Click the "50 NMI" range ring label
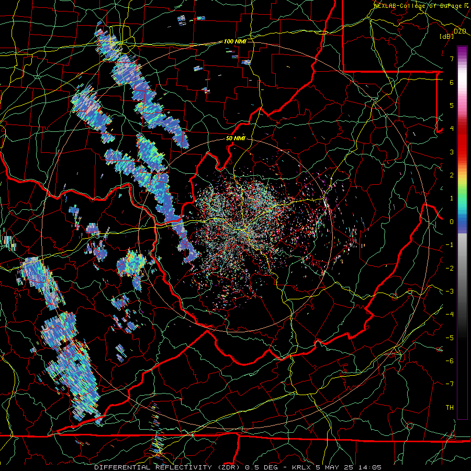The image size is (471, 471). click(x=235, y=139)
